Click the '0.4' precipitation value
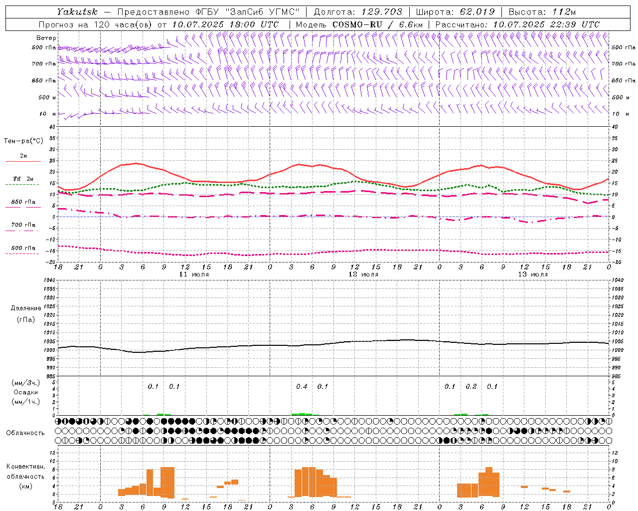638x511 pixels. [x=302, y=387]
